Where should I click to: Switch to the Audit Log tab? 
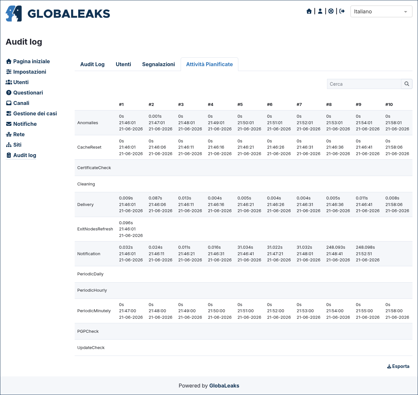pyautogui.click(x=92, y=64)
